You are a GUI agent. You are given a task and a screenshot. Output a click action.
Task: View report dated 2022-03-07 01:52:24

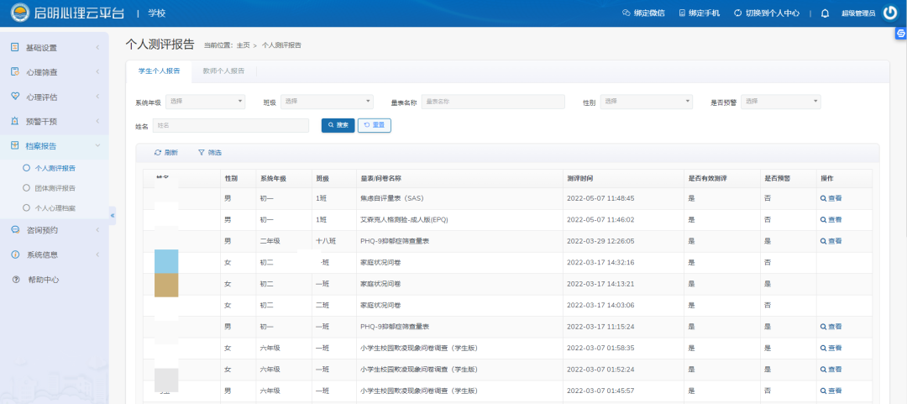click(831, 370)
